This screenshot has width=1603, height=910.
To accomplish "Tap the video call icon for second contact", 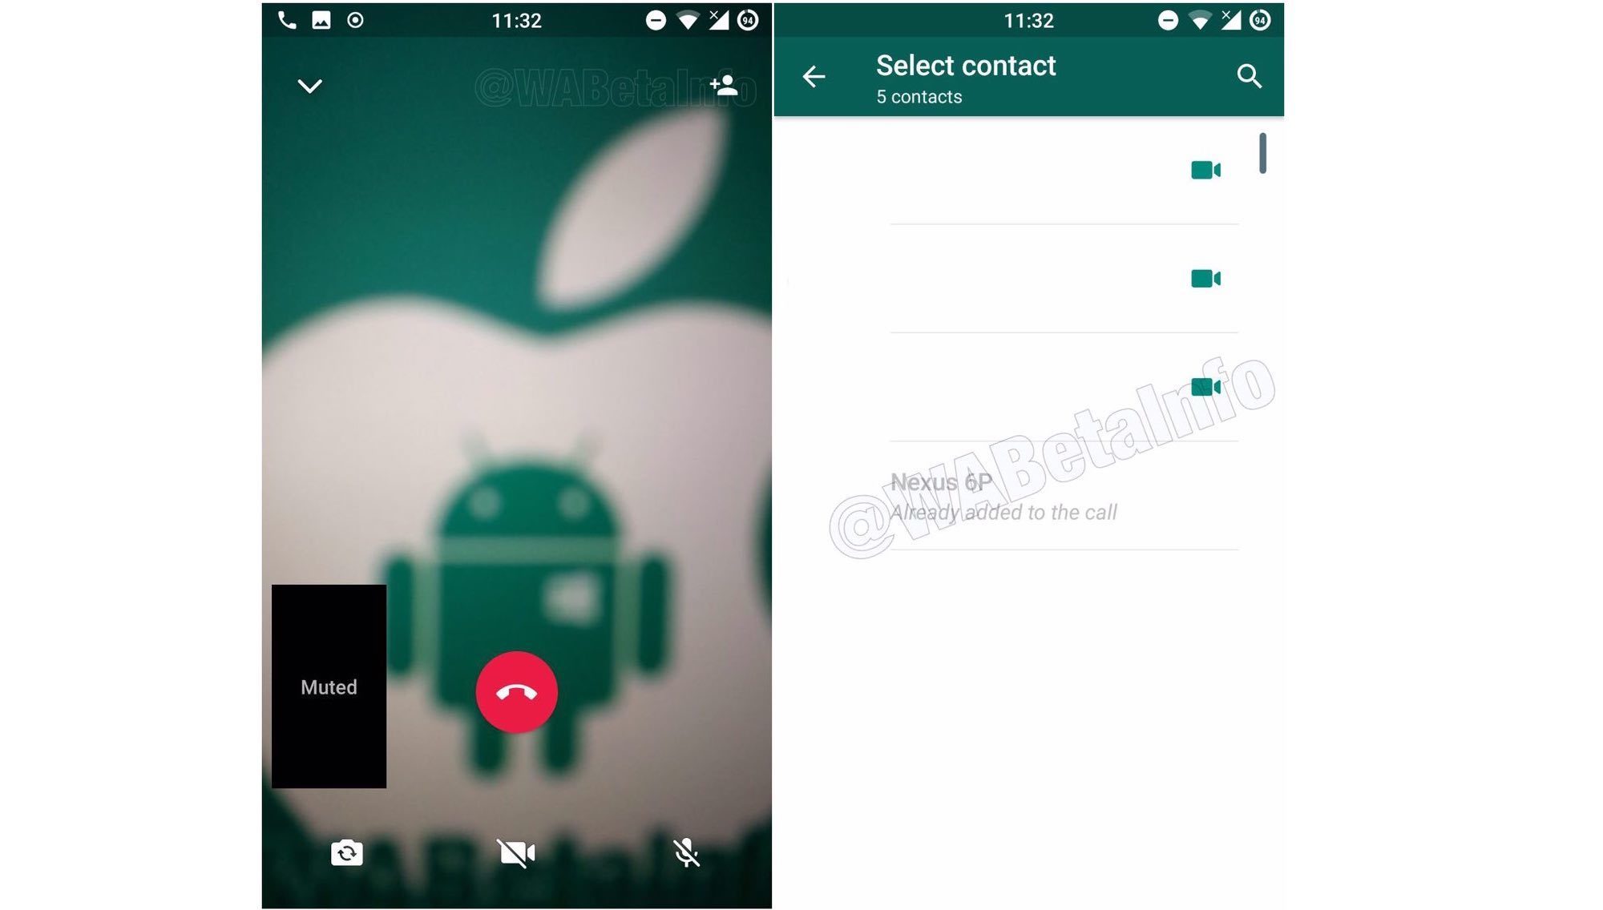I will [x=1206, y=279].
